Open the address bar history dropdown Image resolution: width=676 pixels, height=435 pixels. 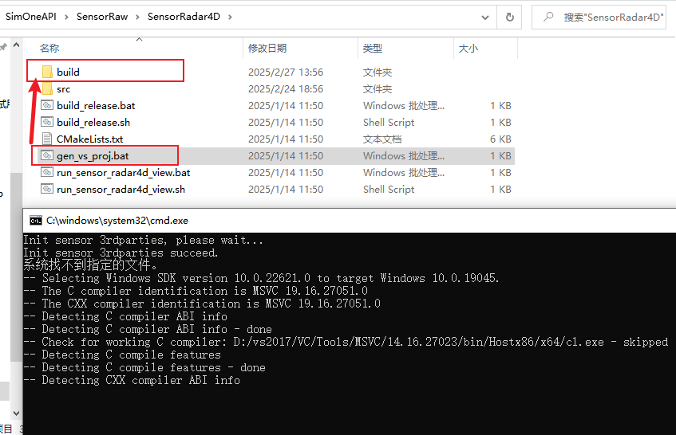click(485, 18)
